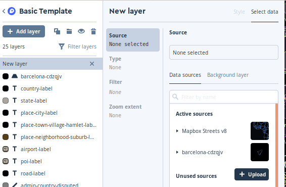
Task: Click the Mapbox Studio logo icon
Action: [x=12, y=11]
